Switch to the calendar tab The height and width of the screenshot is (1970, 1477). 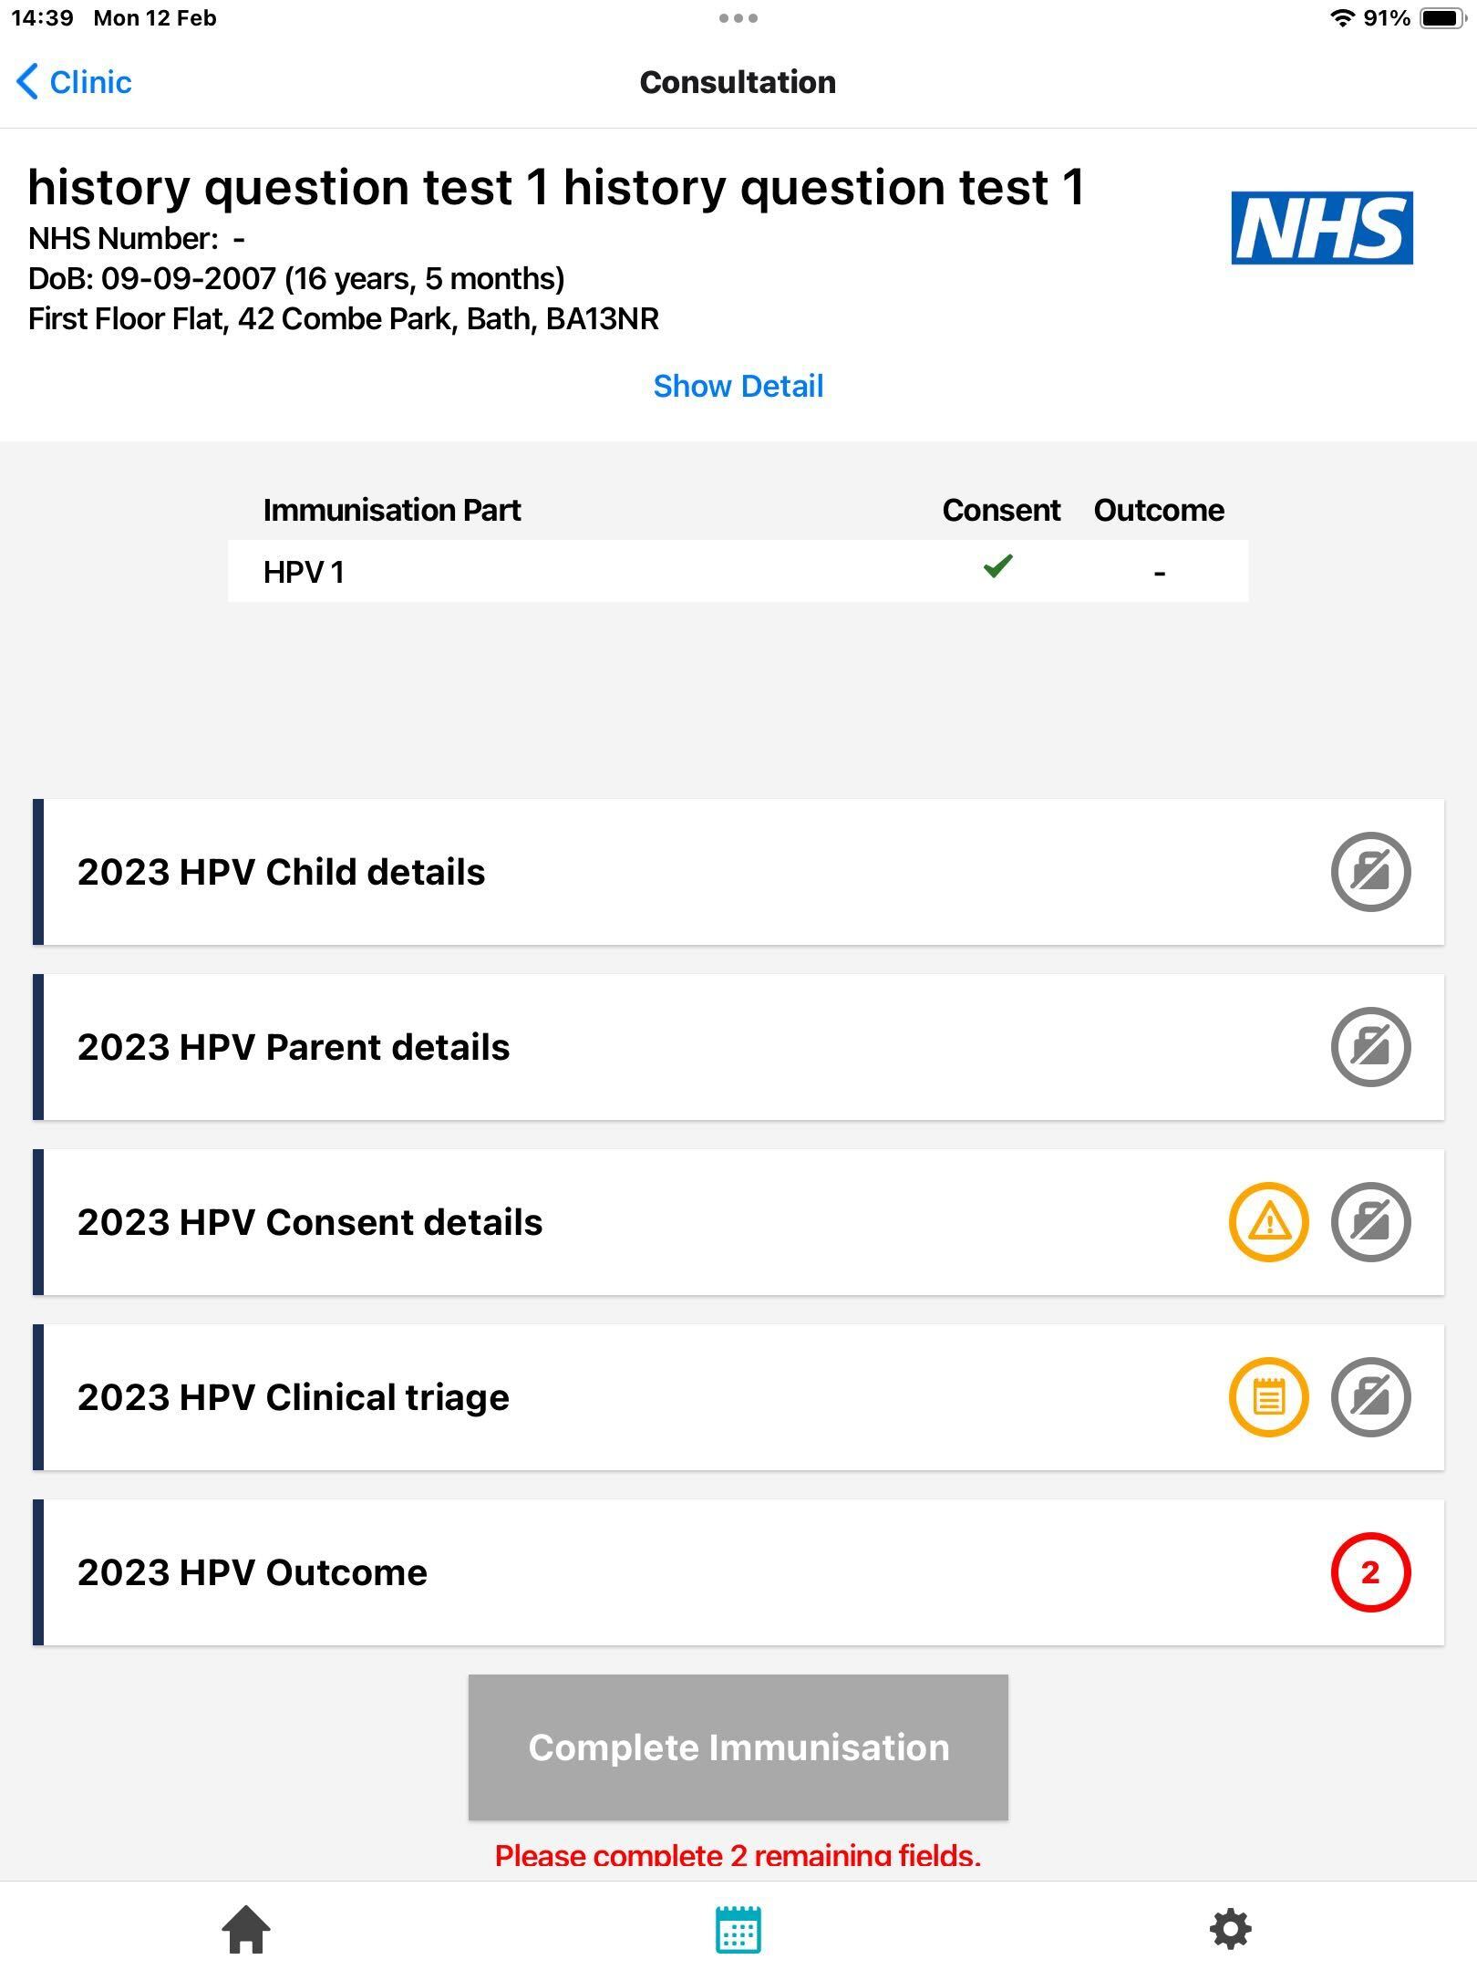(x=738, y=1930)
